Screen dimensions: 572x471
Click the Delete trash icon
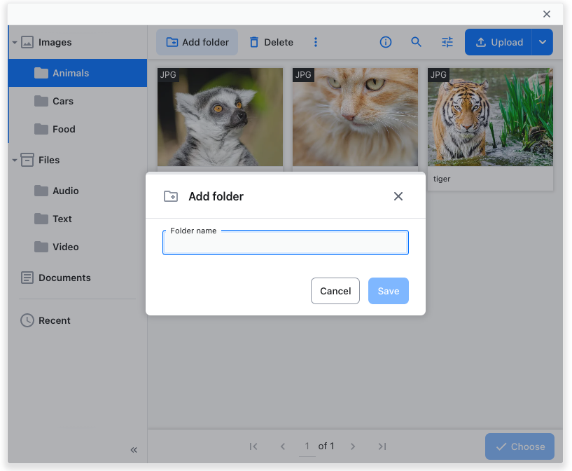pyautogui.click(x=256, y=42)
